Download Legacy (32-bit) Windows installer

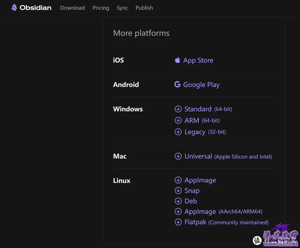coord(205,132)
